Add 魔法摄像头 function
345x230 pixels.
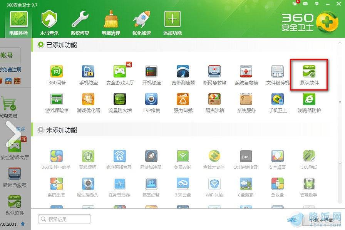pos(88,187)
